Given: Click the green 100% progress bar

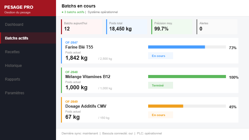Looking at the screenshot, I should click(x=187, y=77).
